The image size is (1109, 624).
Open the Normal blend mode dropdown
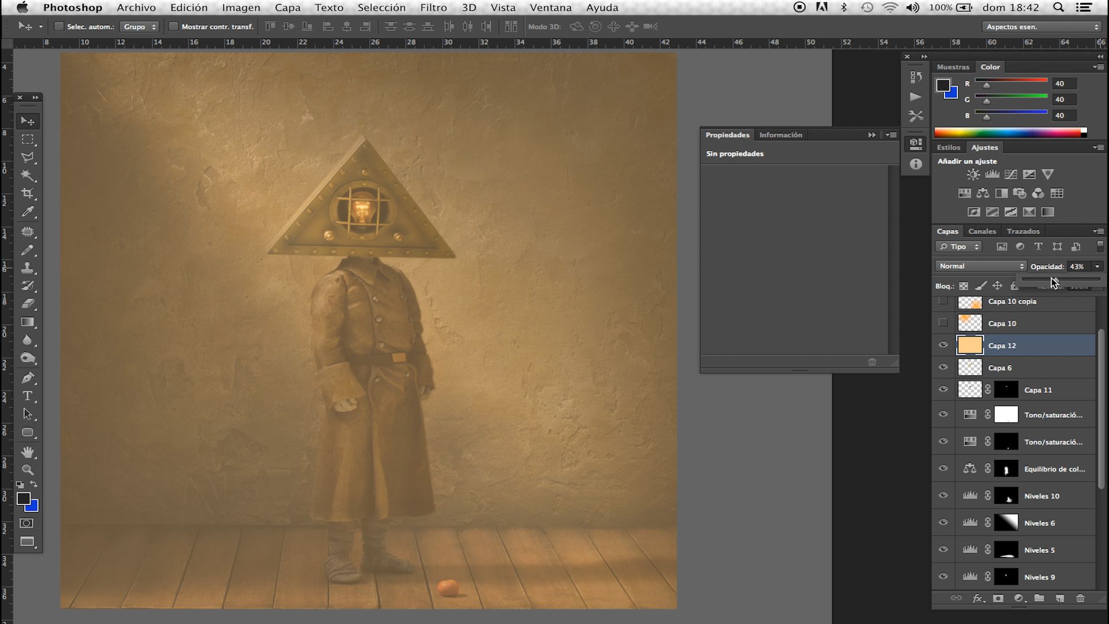click(x=981, y=266)
